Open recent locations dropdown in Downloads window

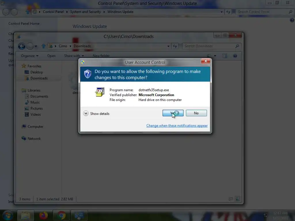(x=36, y=46)
